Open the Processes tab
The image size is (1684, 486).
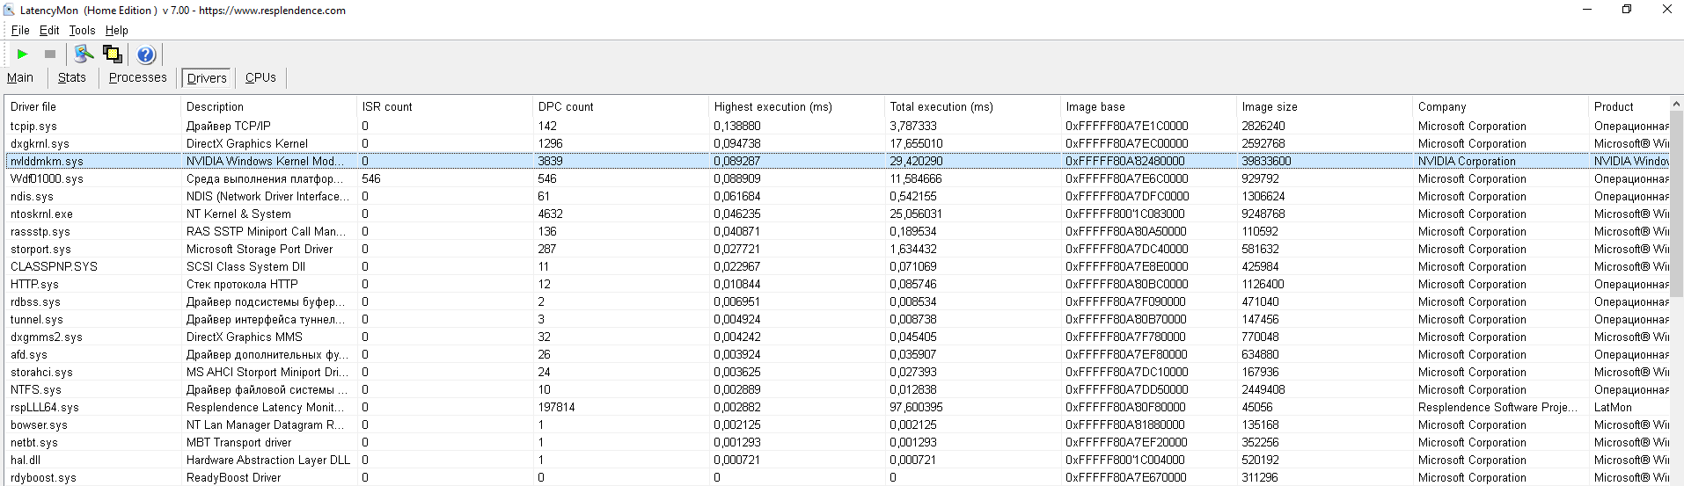(x=137, y=77)
